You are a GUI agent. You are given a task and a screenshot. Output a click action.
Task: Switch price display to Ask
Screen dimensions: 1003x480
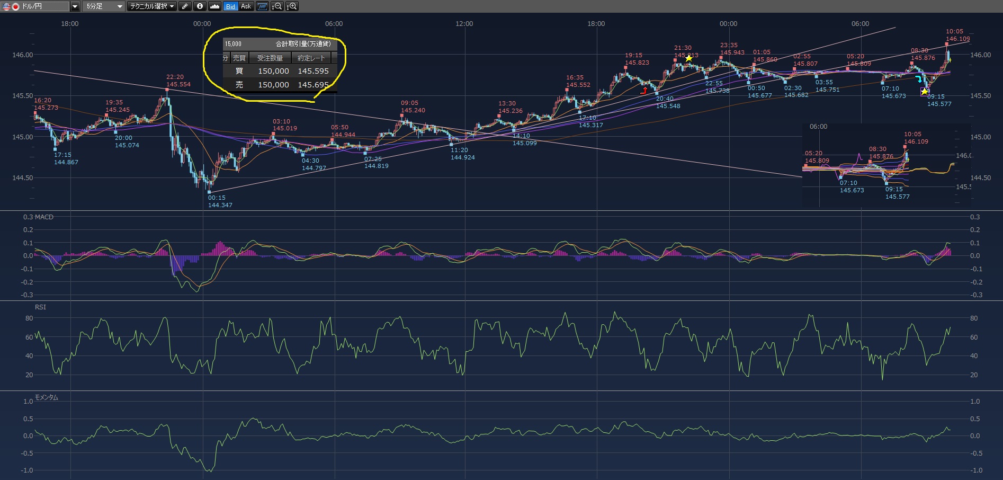(246, 6)
